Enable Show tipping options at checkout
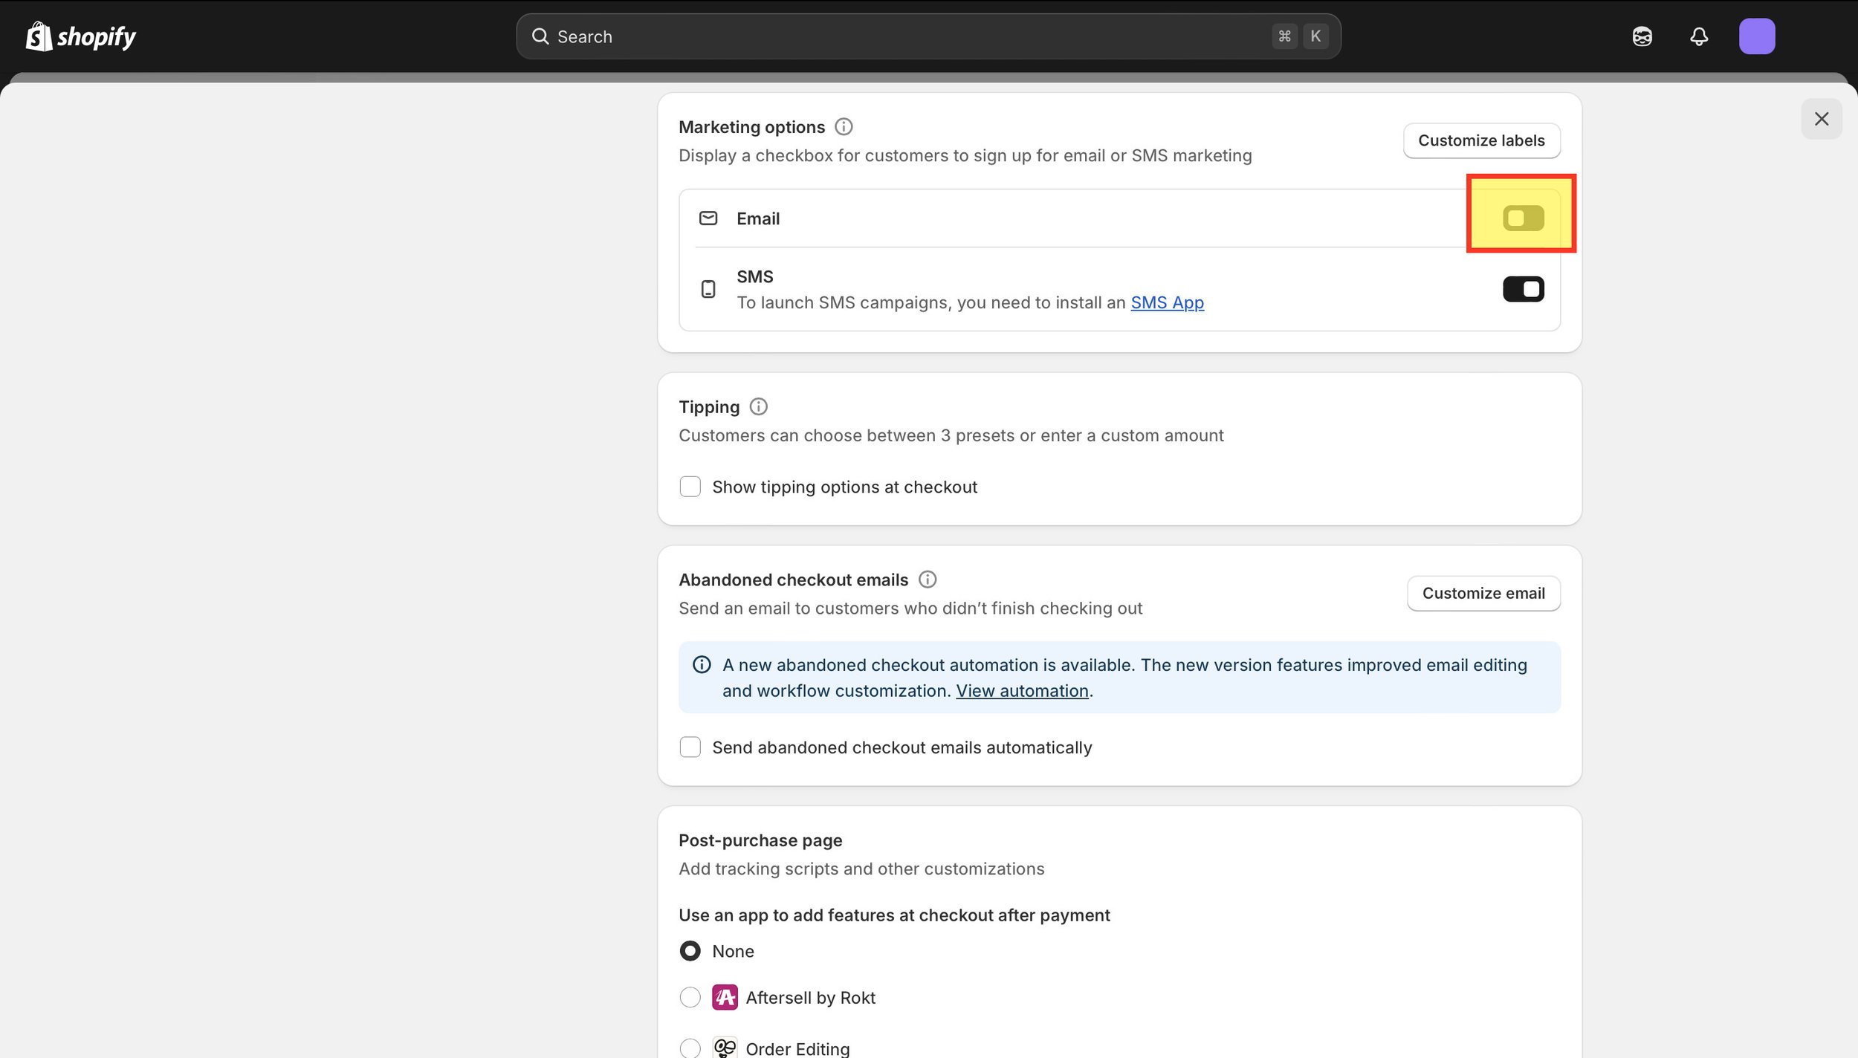 point(690,487)
